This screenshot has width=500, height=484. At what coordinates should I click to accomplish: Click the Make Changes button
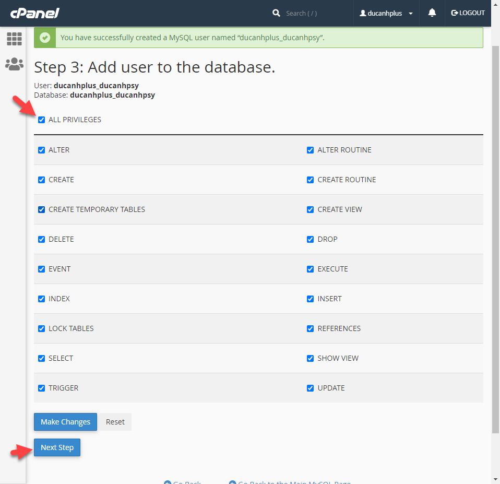(65, 421)
